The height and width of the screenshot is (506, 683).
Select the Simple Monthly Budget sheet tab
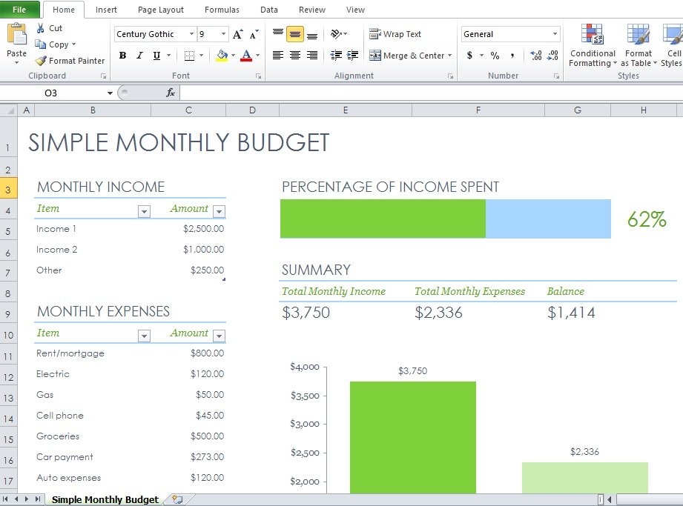click(104, 499)
